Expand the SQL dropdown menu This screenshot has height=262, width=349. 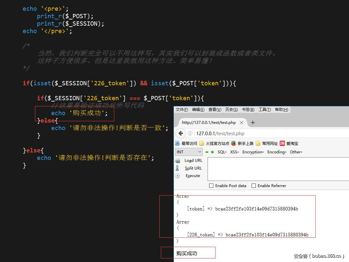coord(222,152)
